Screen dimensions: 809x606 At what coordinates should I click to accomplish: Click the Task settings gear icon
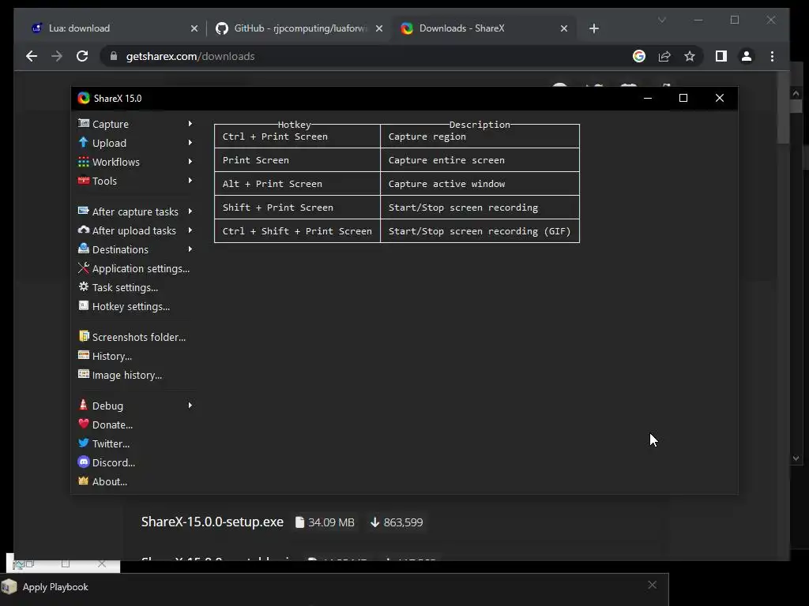(x=84, y=287)
